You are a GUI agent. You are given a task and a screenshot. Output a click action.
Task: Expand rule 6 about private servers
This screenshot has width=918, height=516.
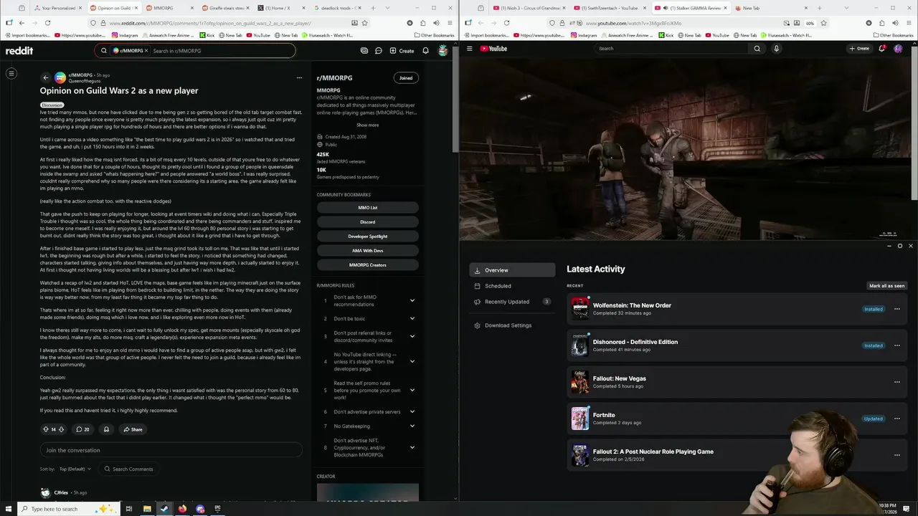point(412,411)
